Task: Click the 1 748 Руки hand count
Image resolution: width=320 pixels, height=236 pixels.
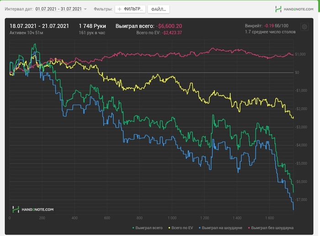Action: [x=92, y=26]
